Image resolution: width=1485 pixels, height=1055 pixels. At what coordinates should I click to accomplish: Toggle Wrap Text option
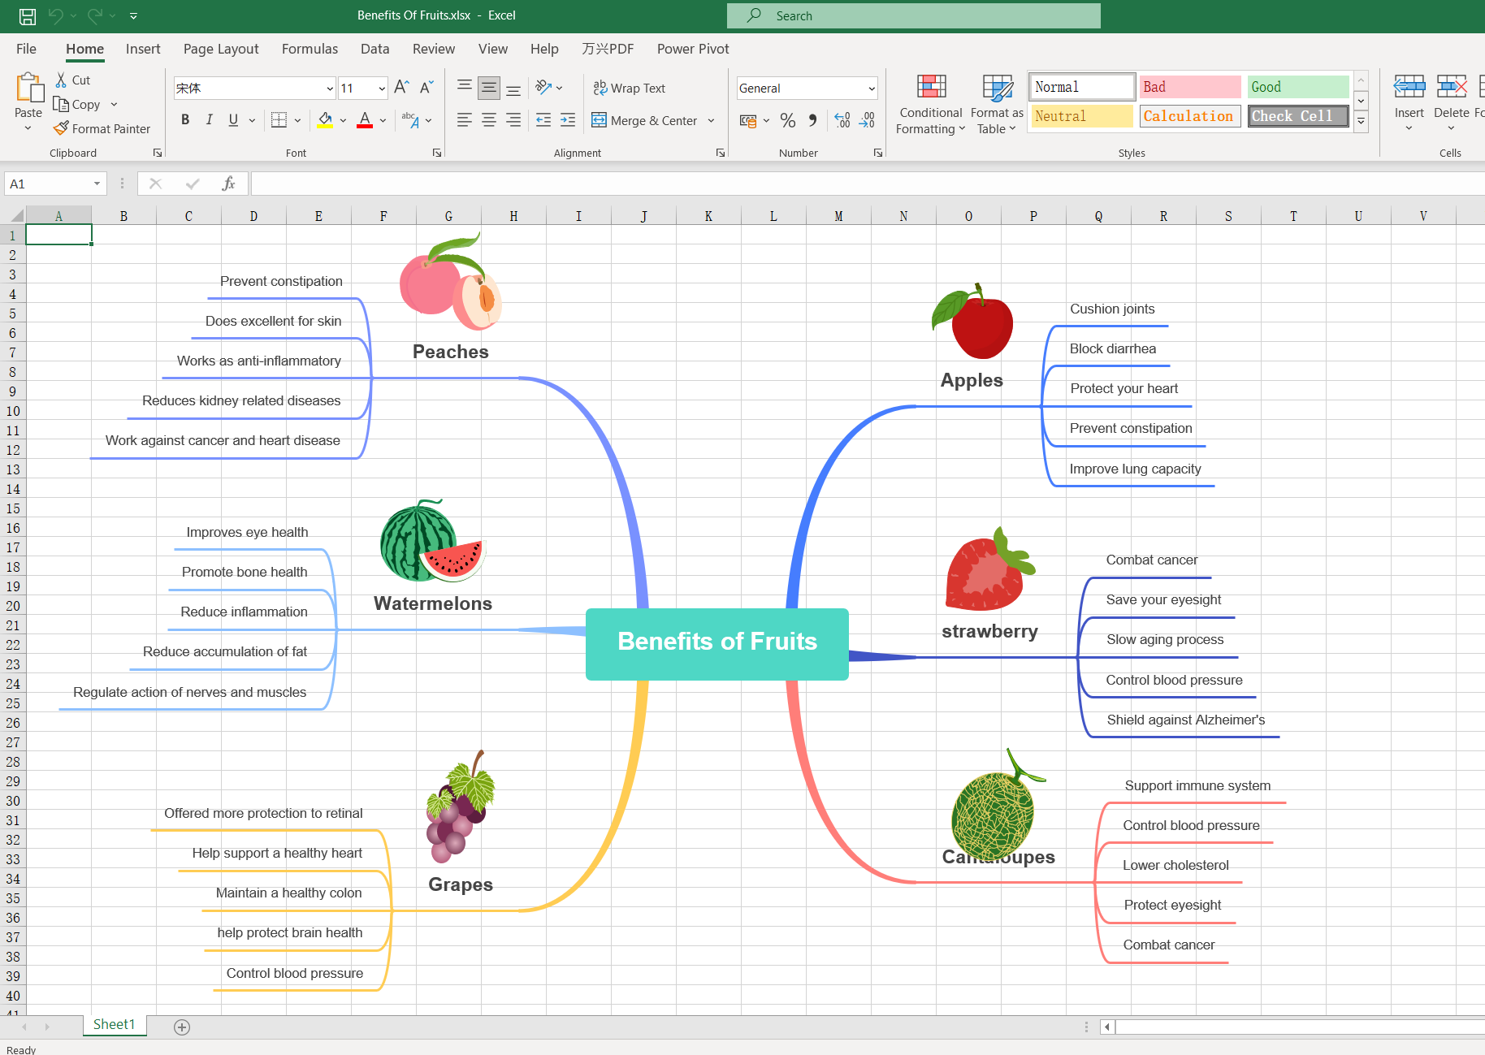coord(630,88)
